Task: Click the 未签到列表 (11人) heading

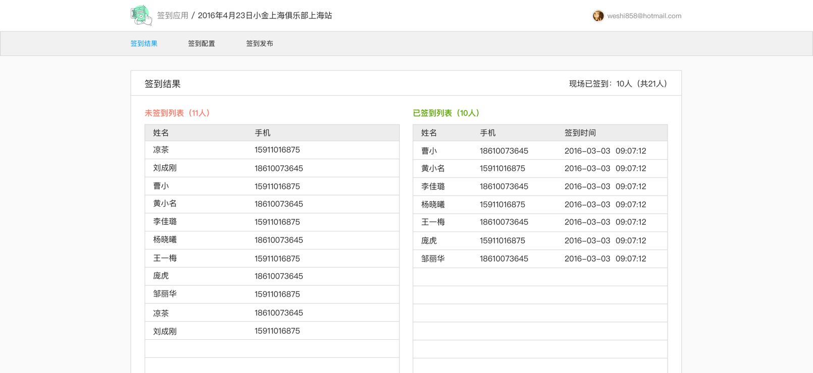Action: (177, 113)
